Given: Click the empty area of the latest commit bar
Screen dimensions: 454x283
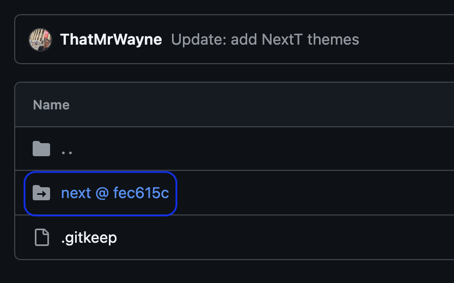Looking at the screenshot, I should tap(406, 39).
